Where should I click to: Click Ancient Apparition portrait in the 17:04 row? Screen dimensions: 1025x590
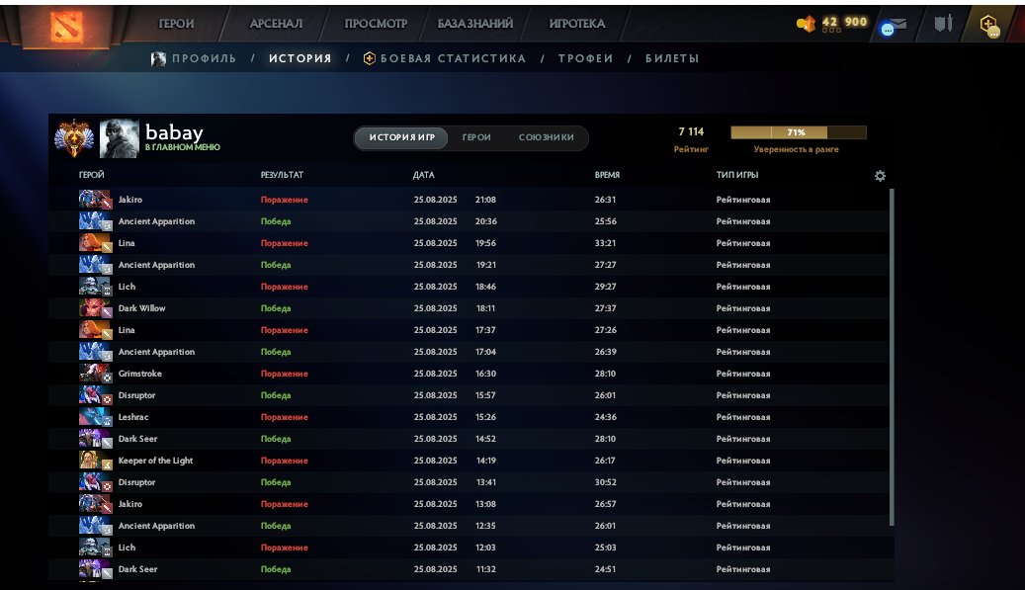click(96, 352)
